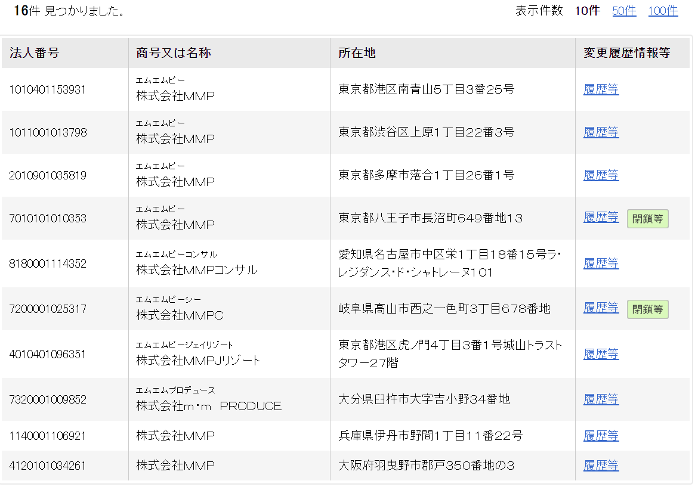Open 履歴等 for corporate number 7010101010353
The width and height of the screenshot is (698, 487).
point(601,218)
